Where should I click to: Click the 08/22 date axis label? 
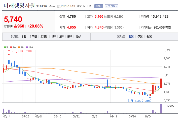click(76, 116)
